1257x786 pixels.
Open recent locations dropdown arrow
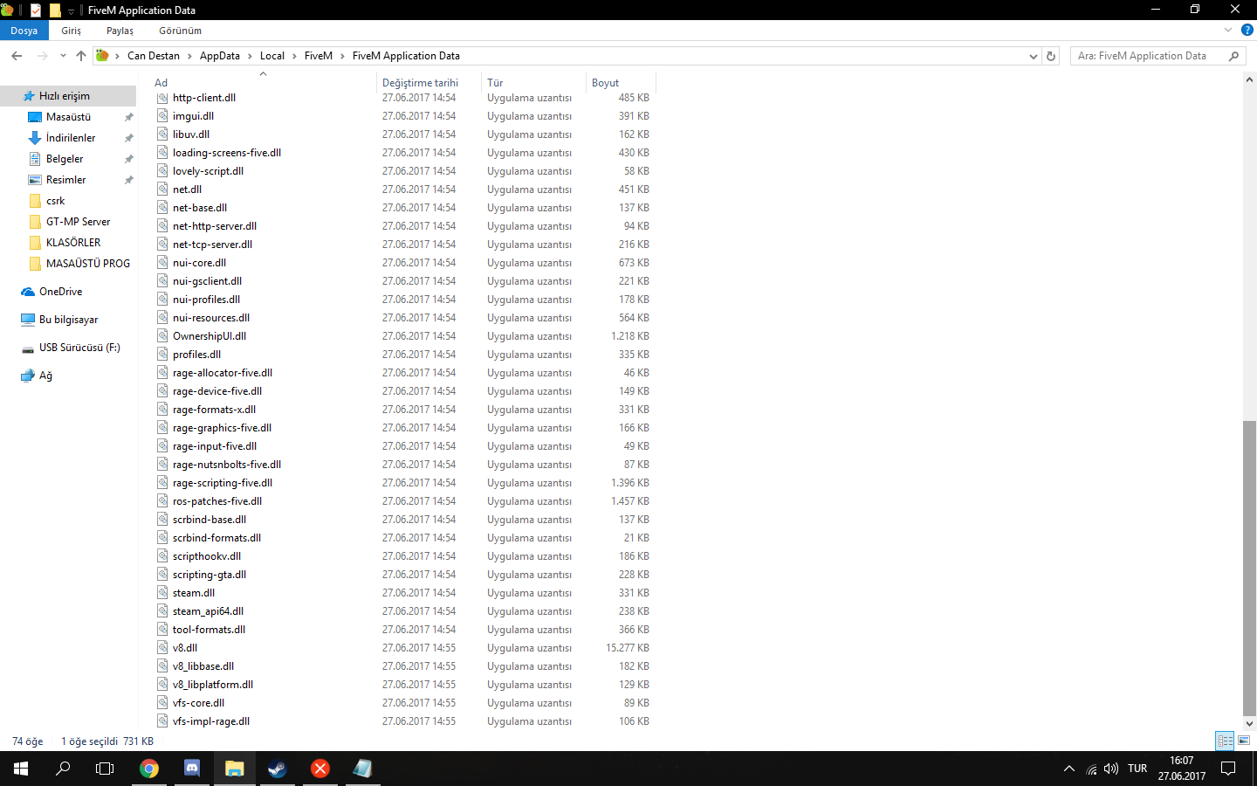point(63,56)
